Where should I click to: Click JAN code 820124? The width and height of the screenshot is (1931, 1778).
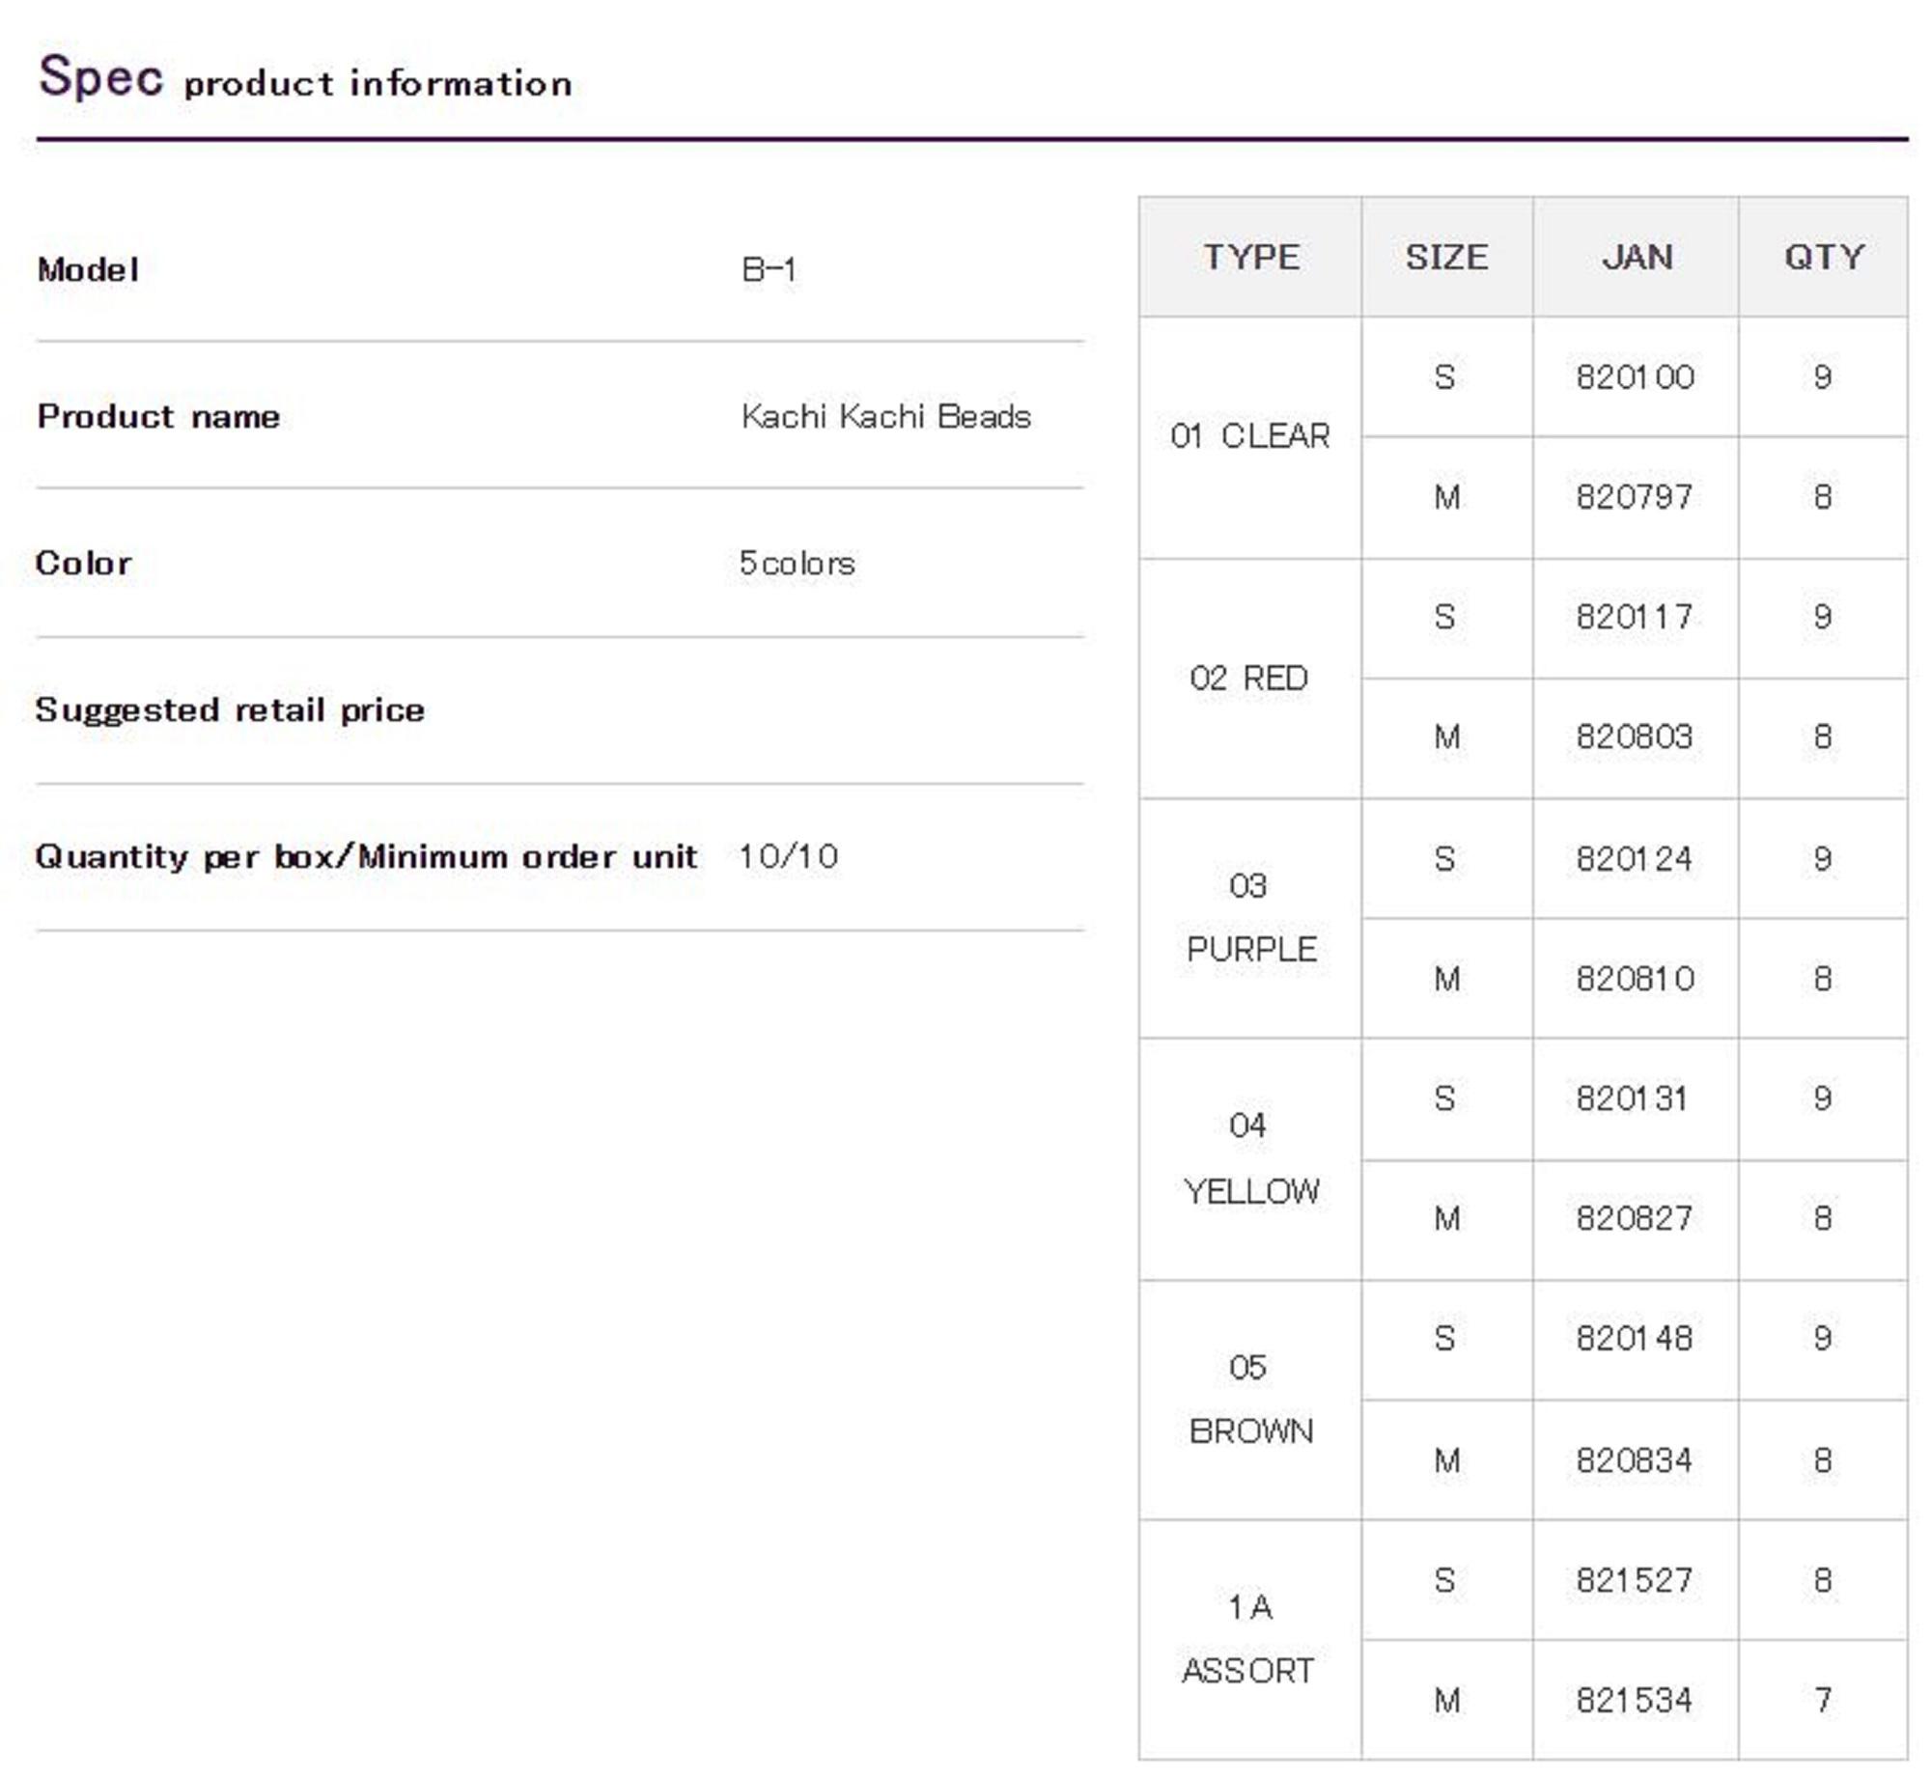pyautogui.click(x=1635, y=858)
